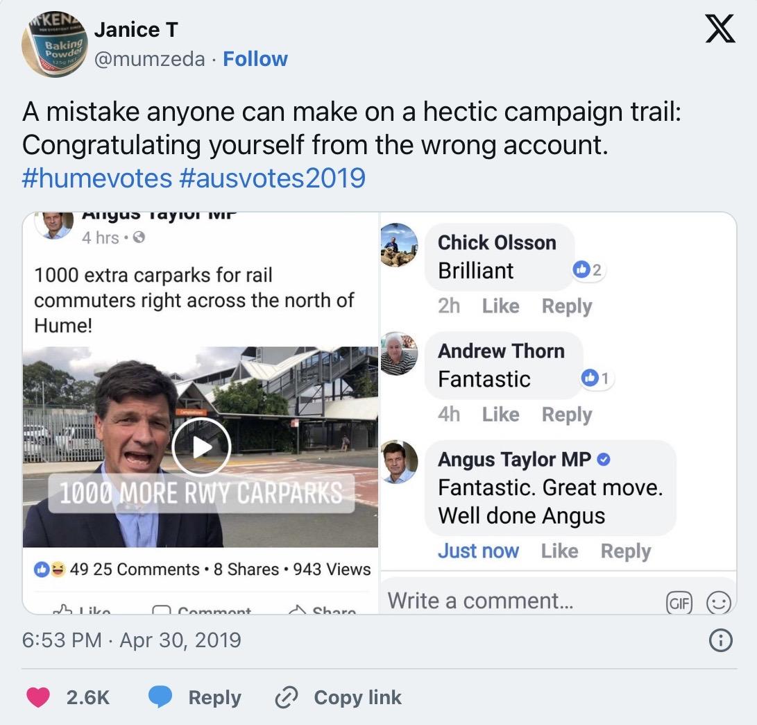Click the copy link chain icon
The image size is (757, 725).
[x=286, y=697]
